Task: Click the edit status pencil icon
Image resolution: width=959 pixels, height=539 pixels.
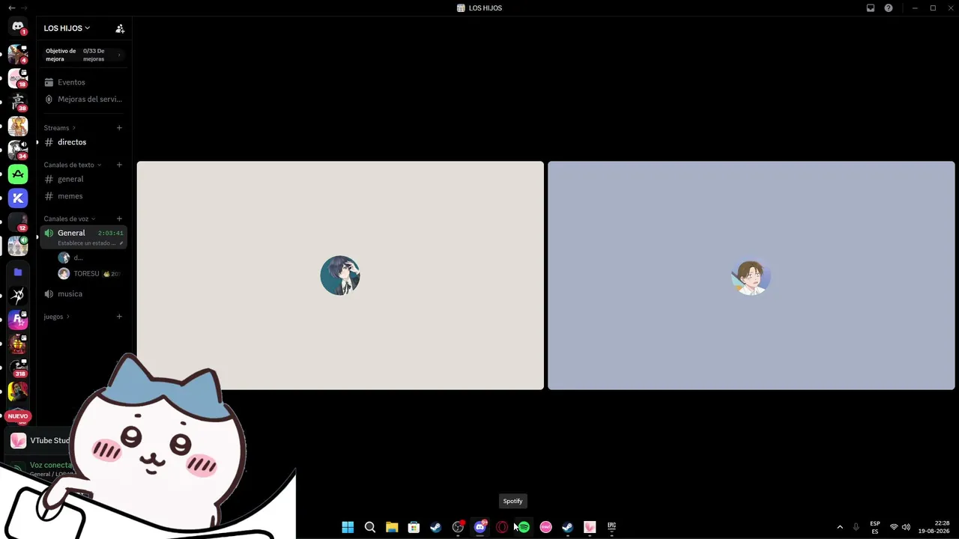Action: click(121, 243)
